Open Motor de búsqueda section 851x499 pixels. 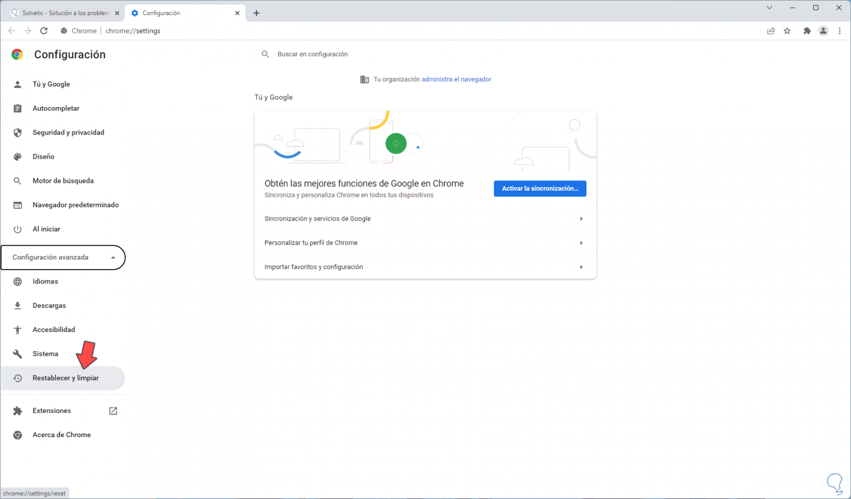coord(63,181)
